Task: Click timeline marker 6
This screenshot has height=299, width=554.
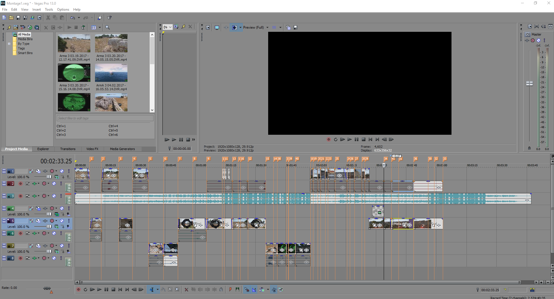Action: click(x=165, y=159)
